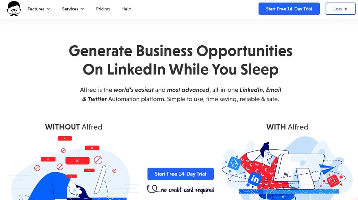Click the Alfred mustache face logo

pyautogui.click(x=14, y=9)
